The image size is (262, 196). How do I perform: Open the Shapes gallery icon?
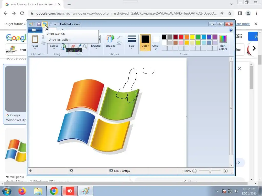[110, 39]
